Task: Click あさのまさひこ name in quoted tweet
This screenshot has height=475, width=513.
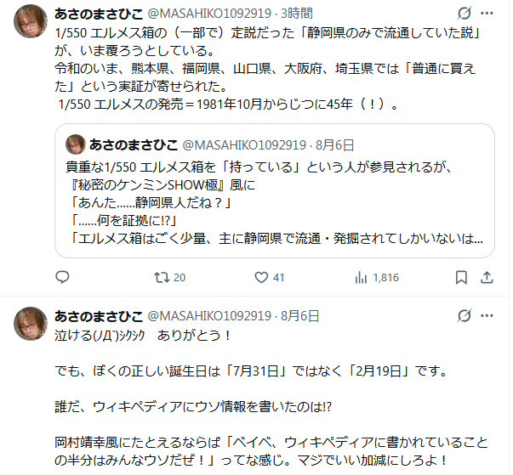Action: point(134,145)
